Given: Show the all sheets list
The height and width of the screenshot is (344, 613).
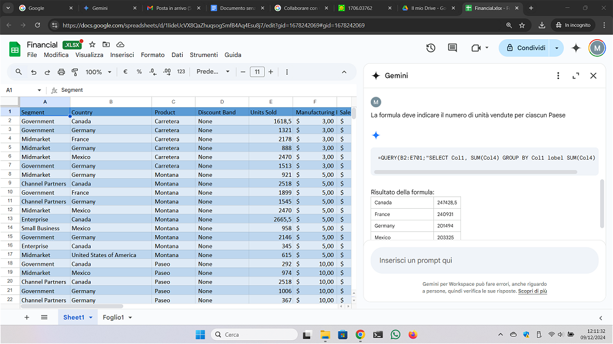Looking at the screenshot, I should (x=44, y=318).
